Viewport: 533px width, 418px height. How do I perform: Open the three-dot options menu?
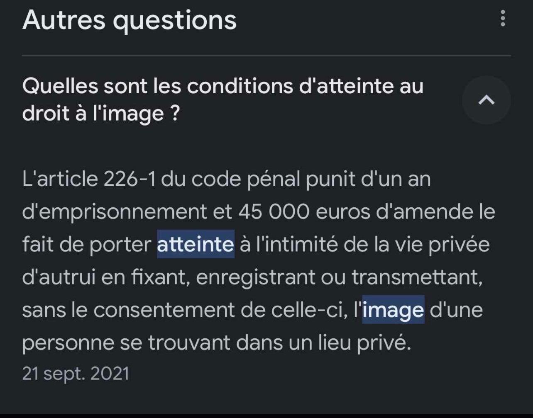click(503, 19)
